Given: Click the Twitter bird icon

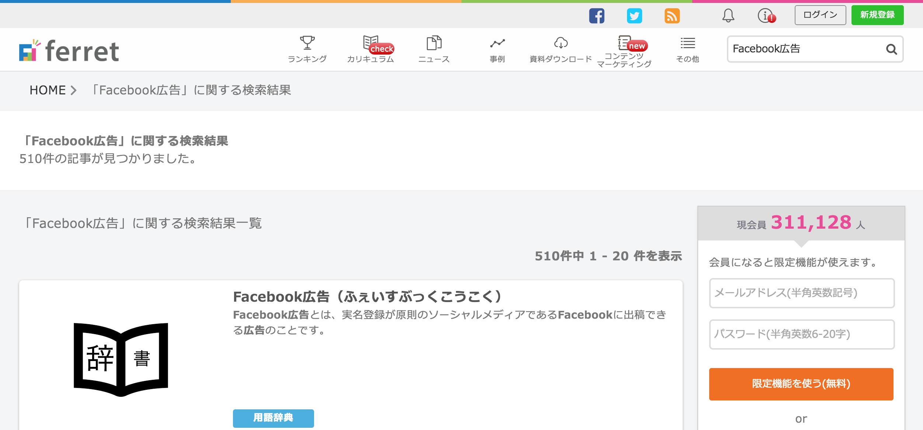Looking at the screenshot, I should (634, 16).
